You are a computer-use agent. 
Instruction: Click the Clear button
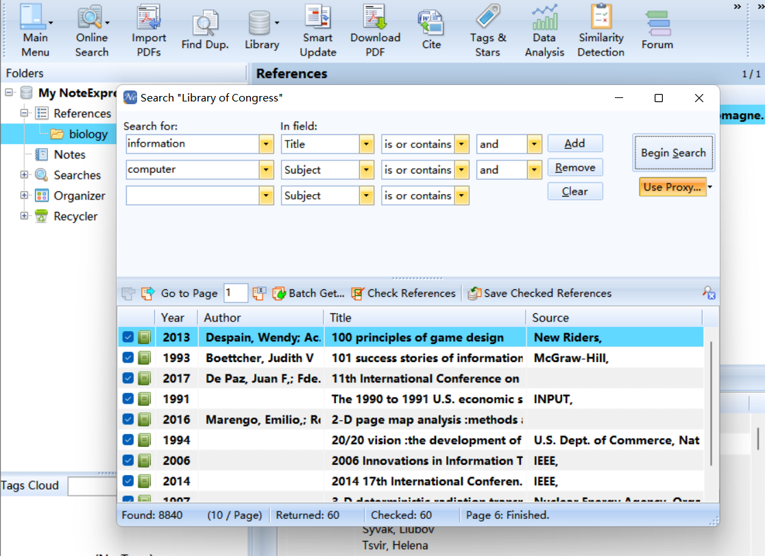click(574, 191)
